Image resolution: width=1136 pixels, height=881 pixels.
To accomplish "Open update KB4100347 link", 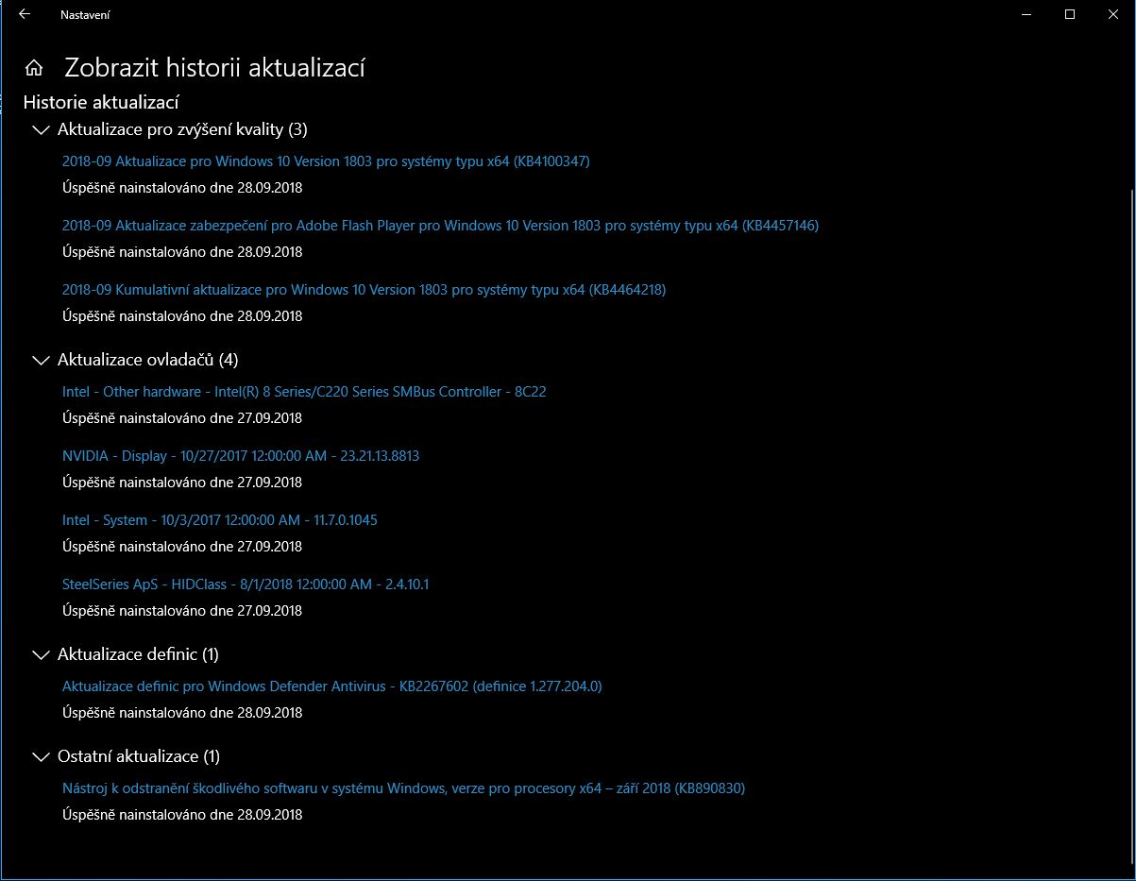I will [x=326, y=161].
